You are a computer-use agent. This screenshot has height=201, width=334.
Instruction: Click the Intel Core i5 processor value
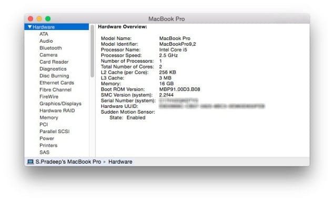173,49
